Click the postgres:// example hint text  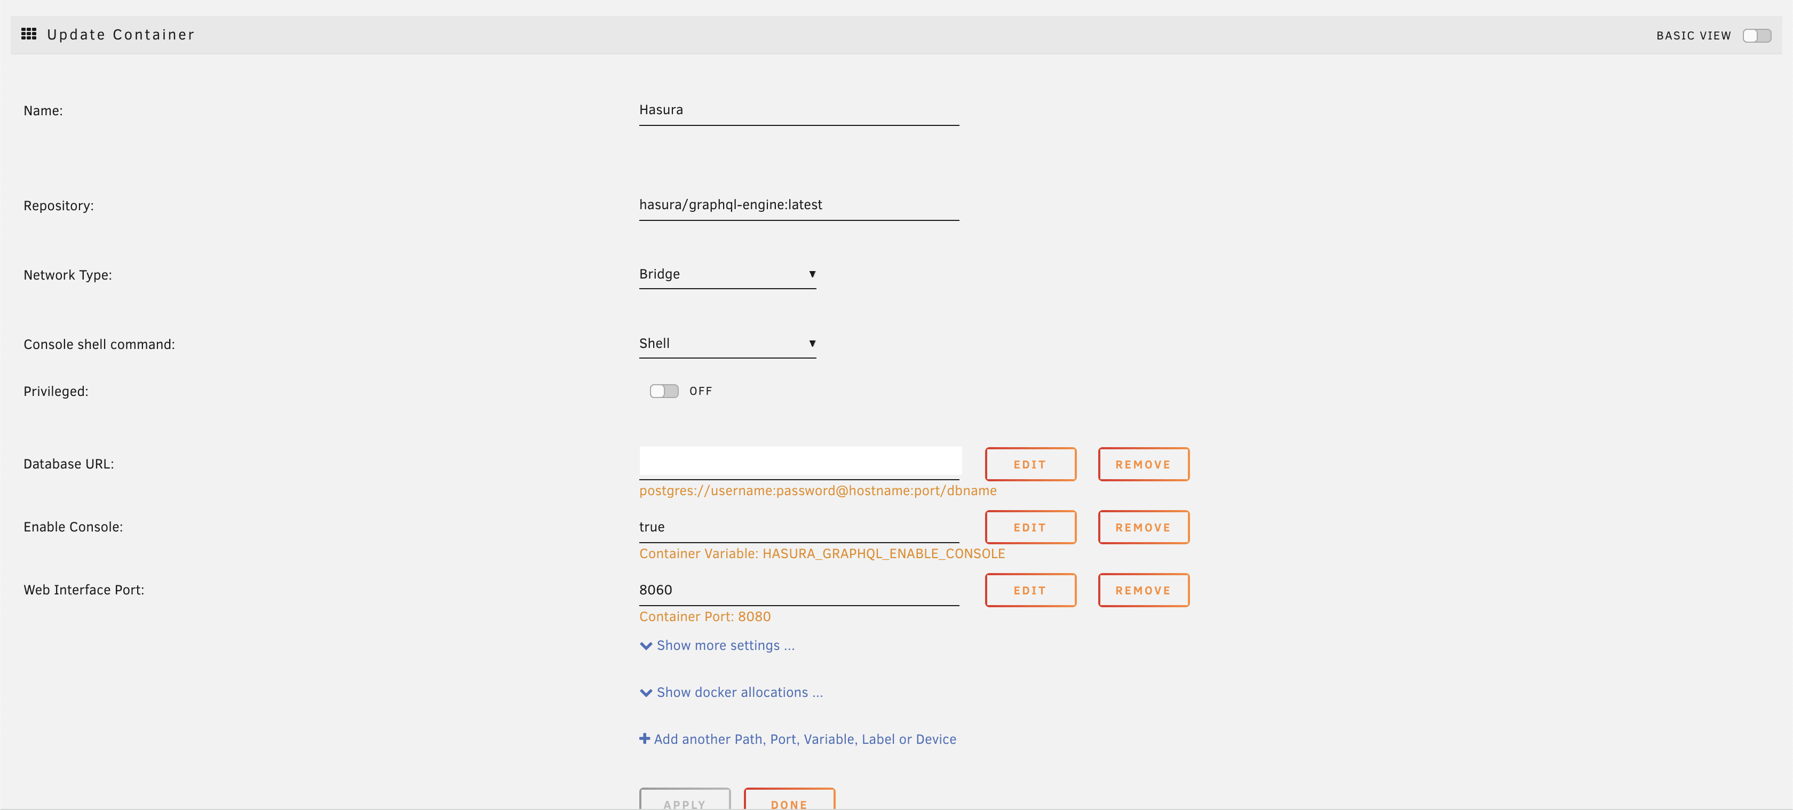coord(818,490)
